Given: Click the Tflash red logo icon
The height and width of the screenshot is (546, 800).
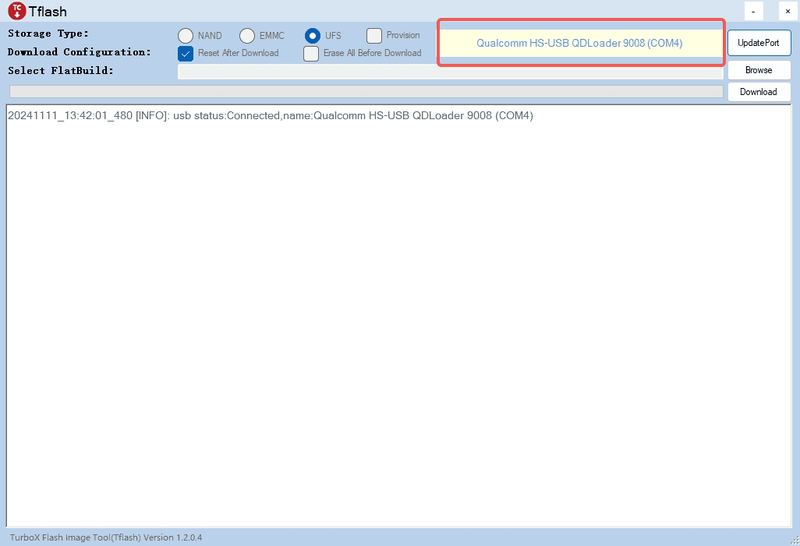Looking at the screenshot, I should [17, 11].
